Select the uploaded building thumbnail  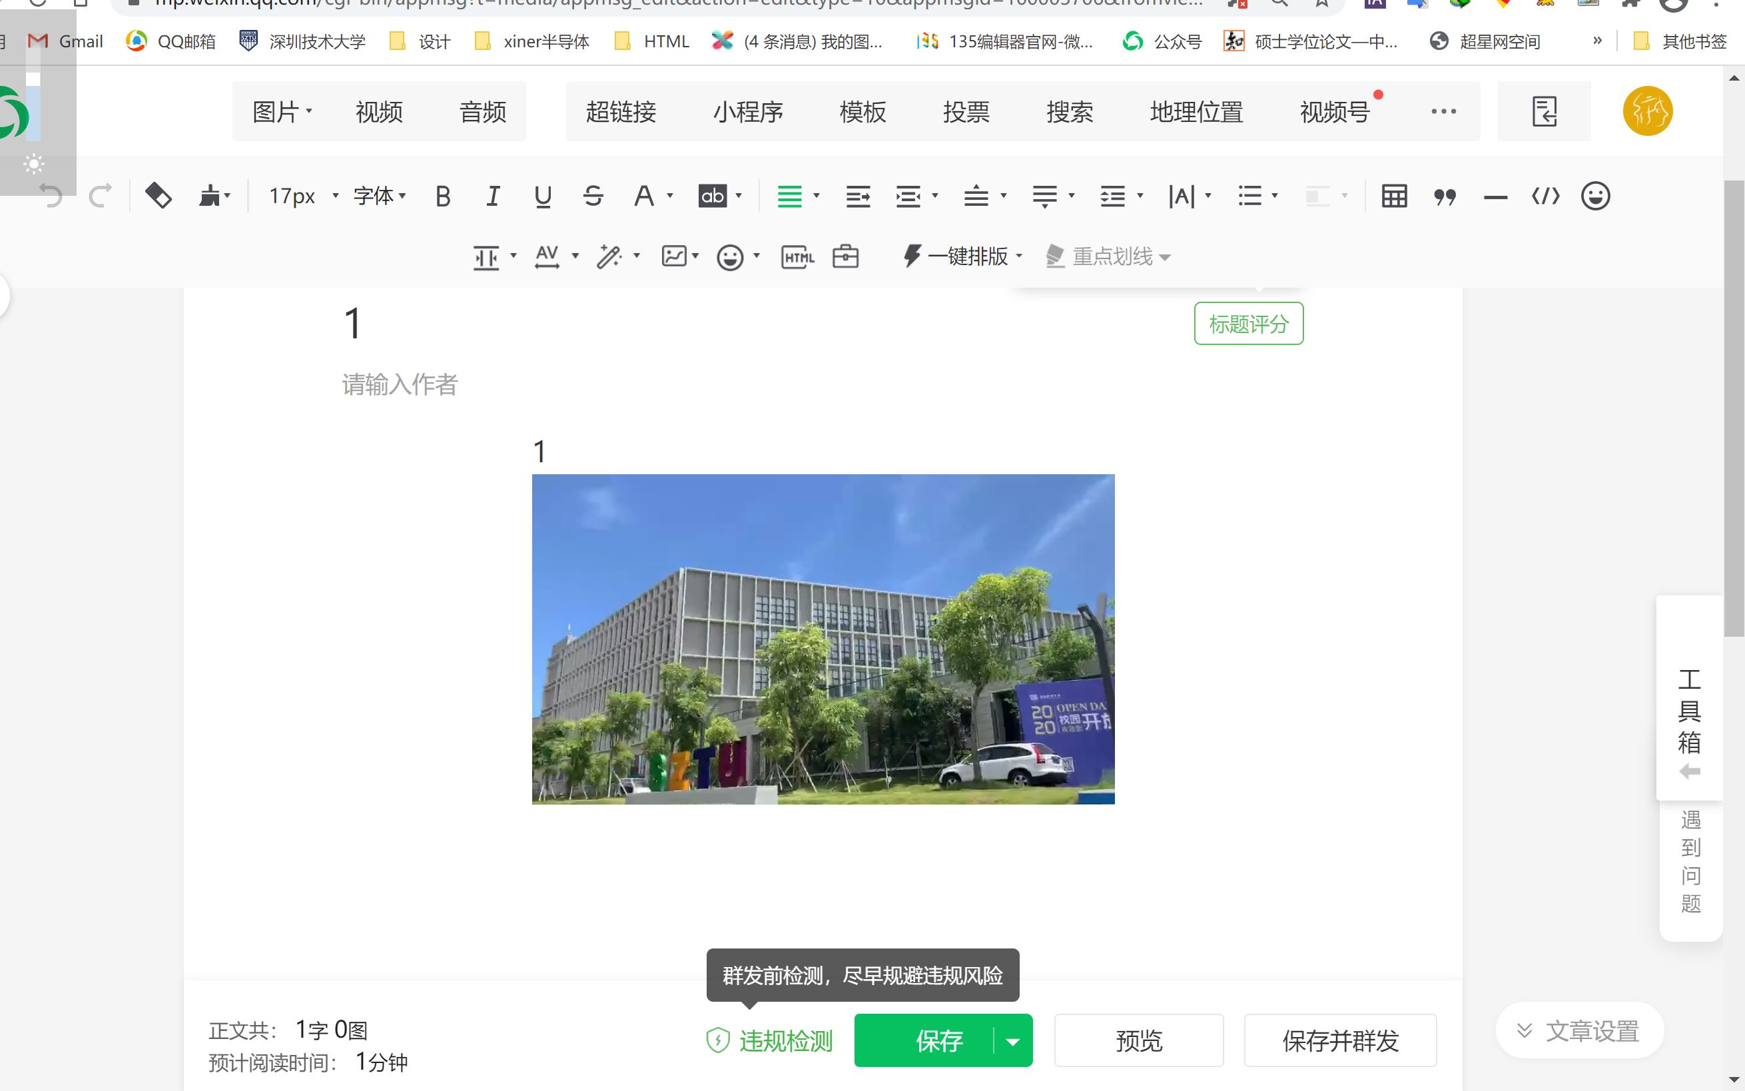[823, 639]
